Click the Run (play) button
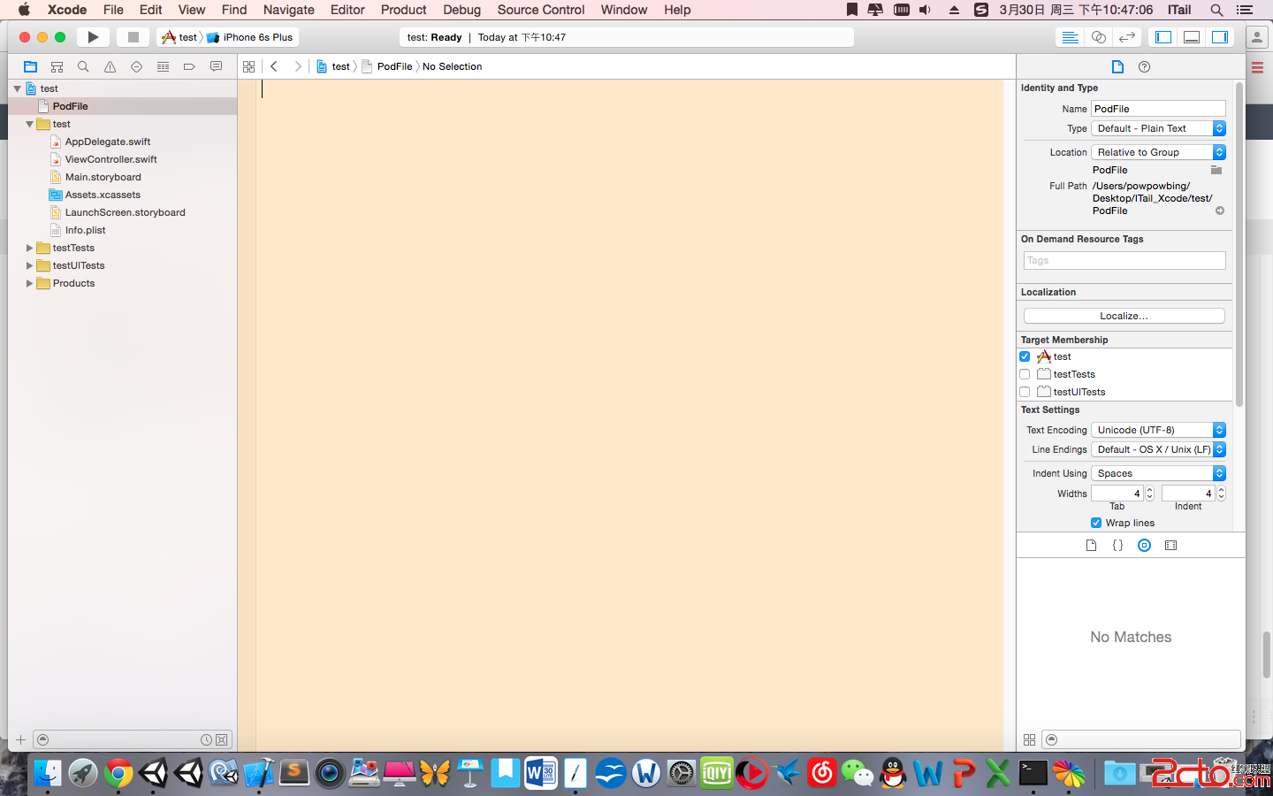 tap(93, 37)
